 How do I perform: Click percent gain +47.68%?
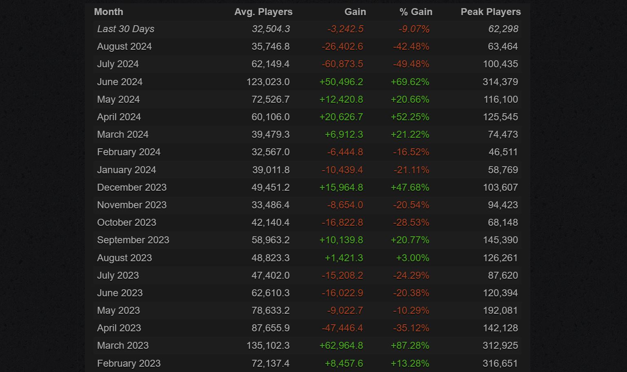410,187
